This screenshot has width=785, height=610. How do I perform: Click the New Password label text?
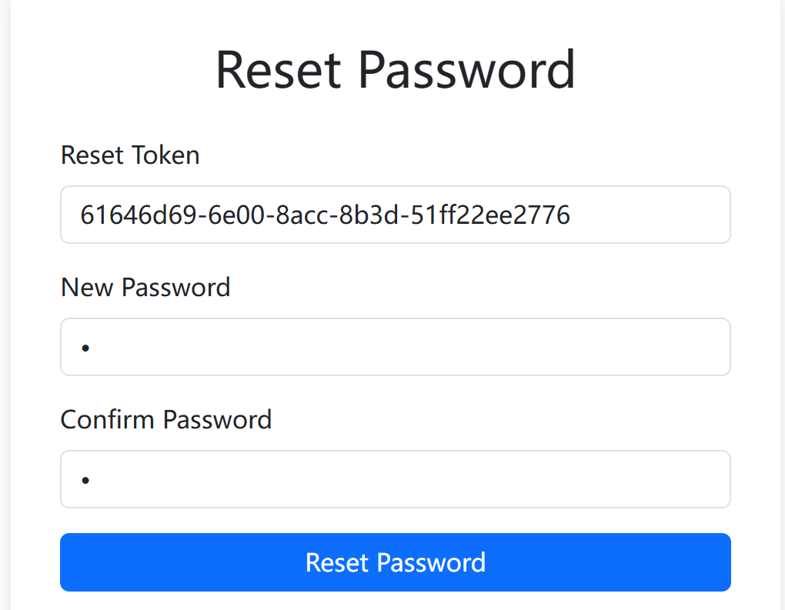pos(145,288)
